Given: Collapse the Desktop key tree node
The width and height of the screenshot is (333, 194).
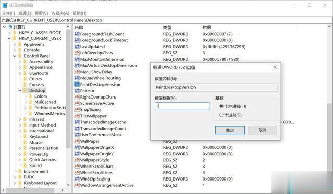Looking at the screenshot, I should pyautogui.click(x=20, y=91).
